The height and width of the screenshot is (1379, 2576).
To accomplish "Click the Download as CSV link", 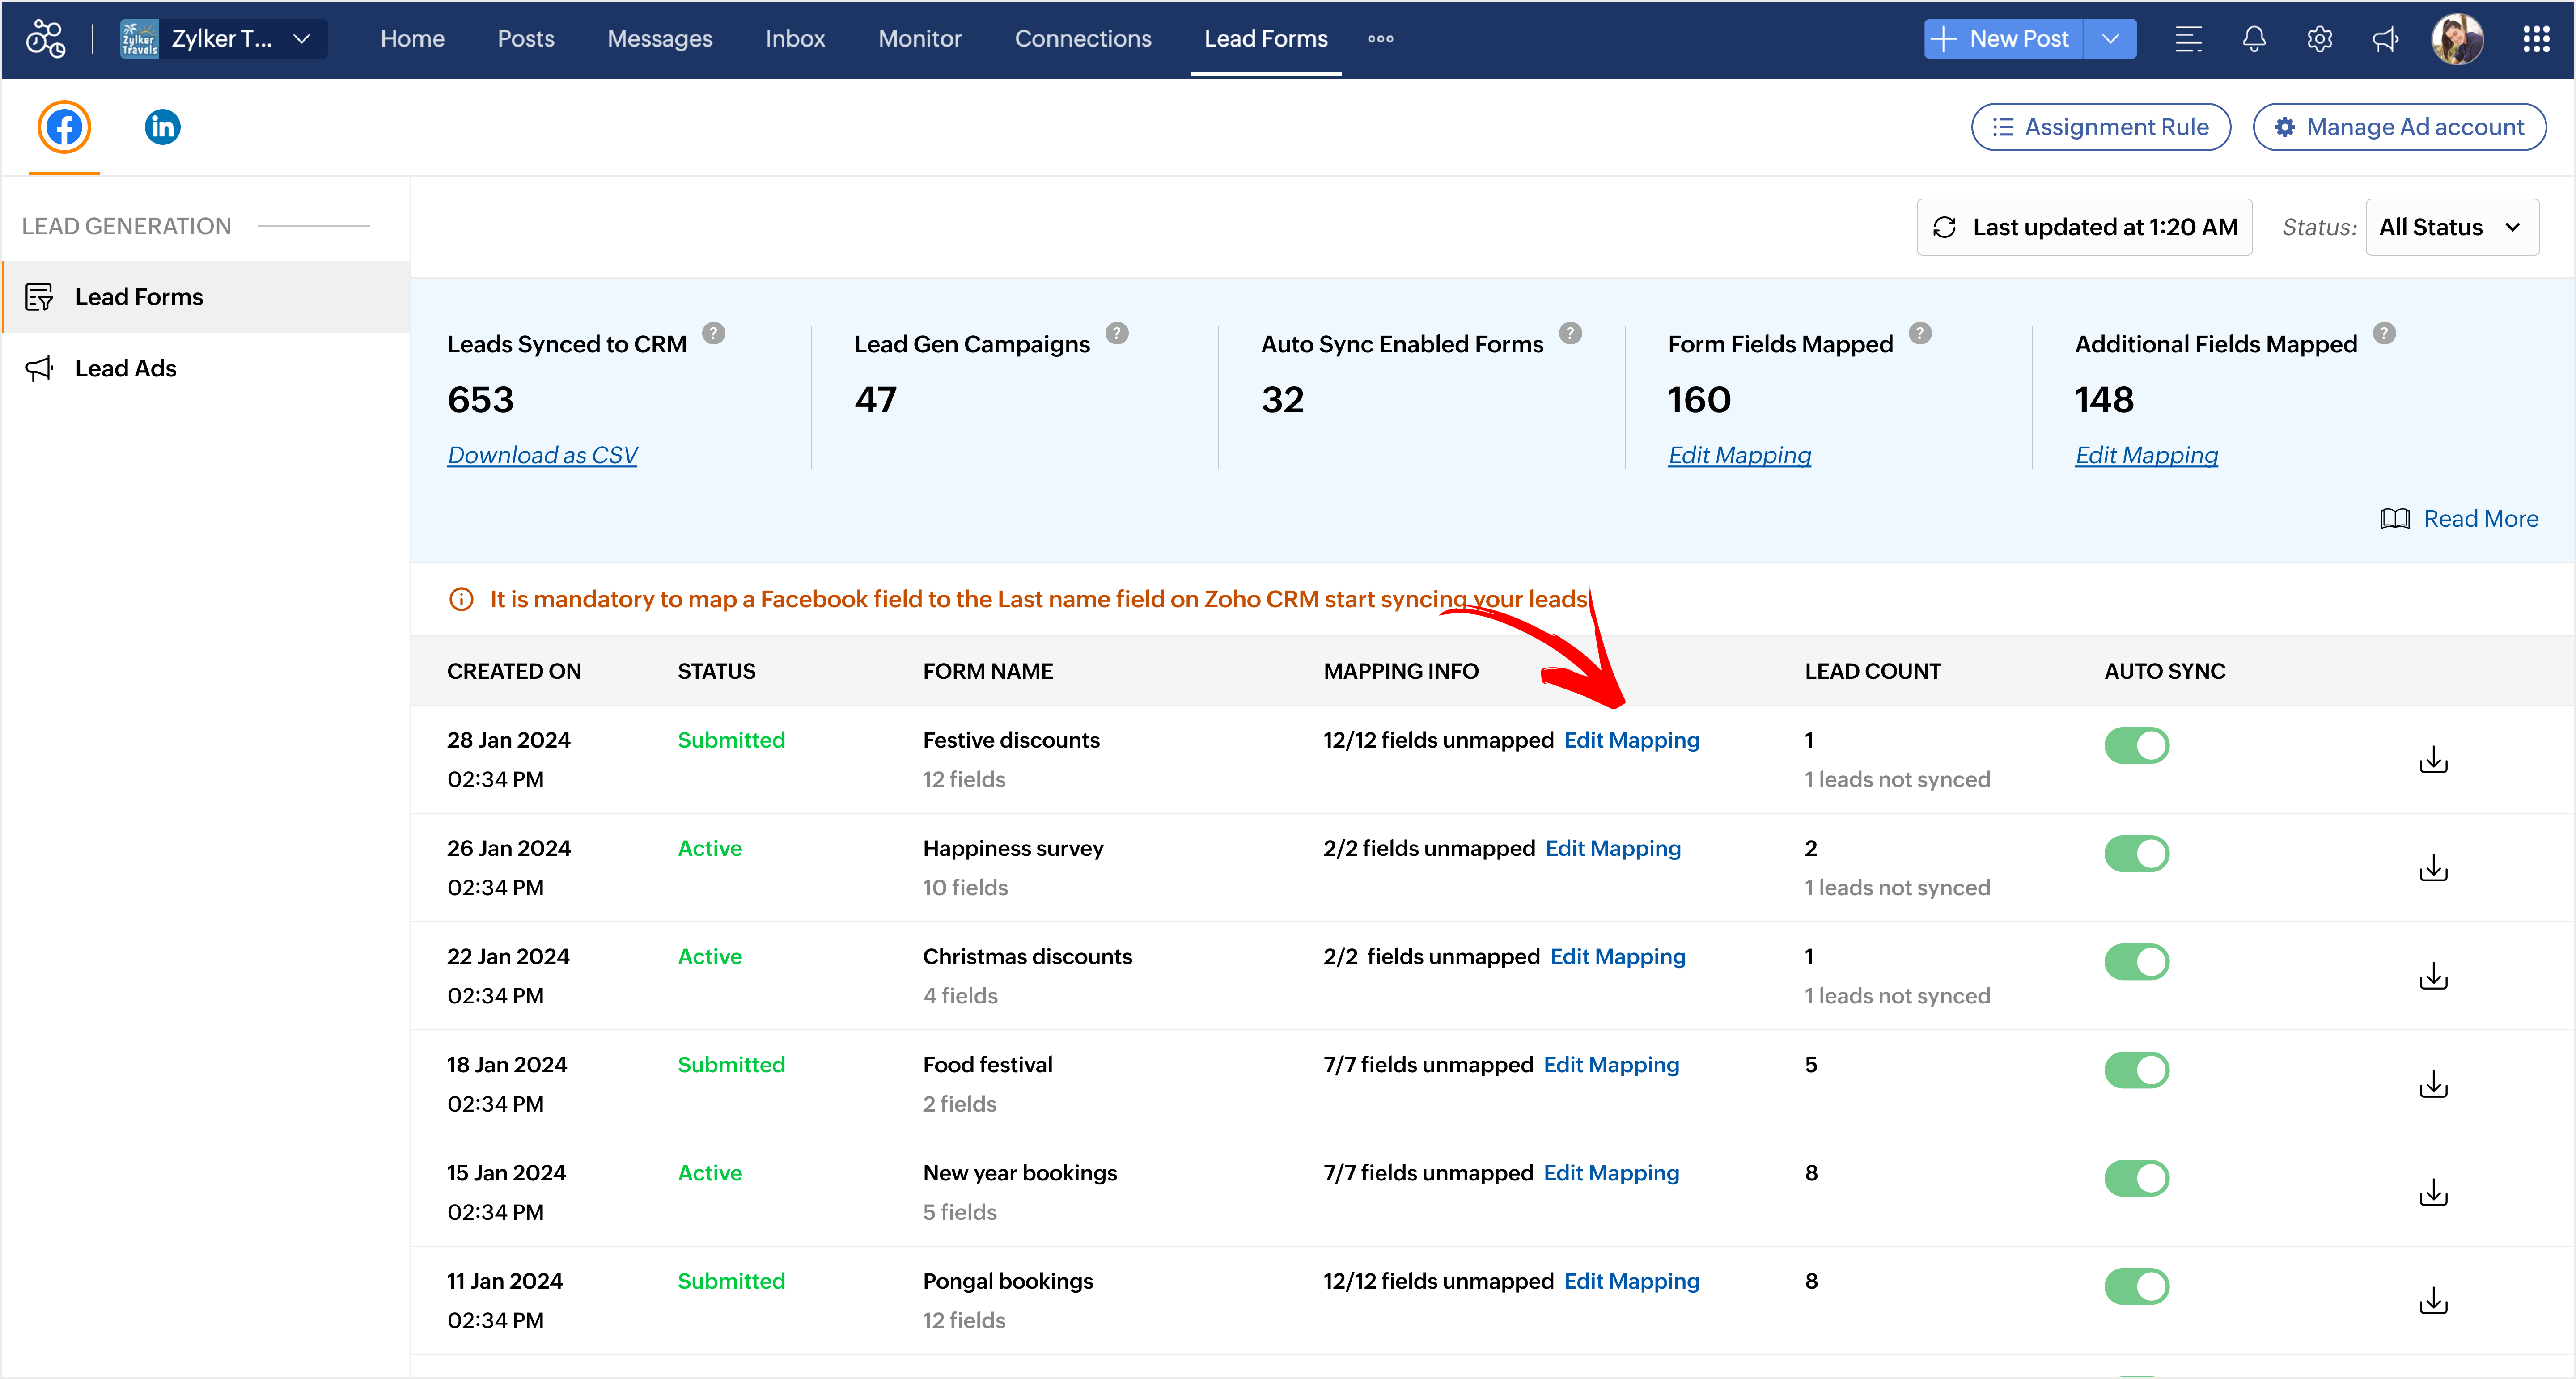I will click(542, 455).
